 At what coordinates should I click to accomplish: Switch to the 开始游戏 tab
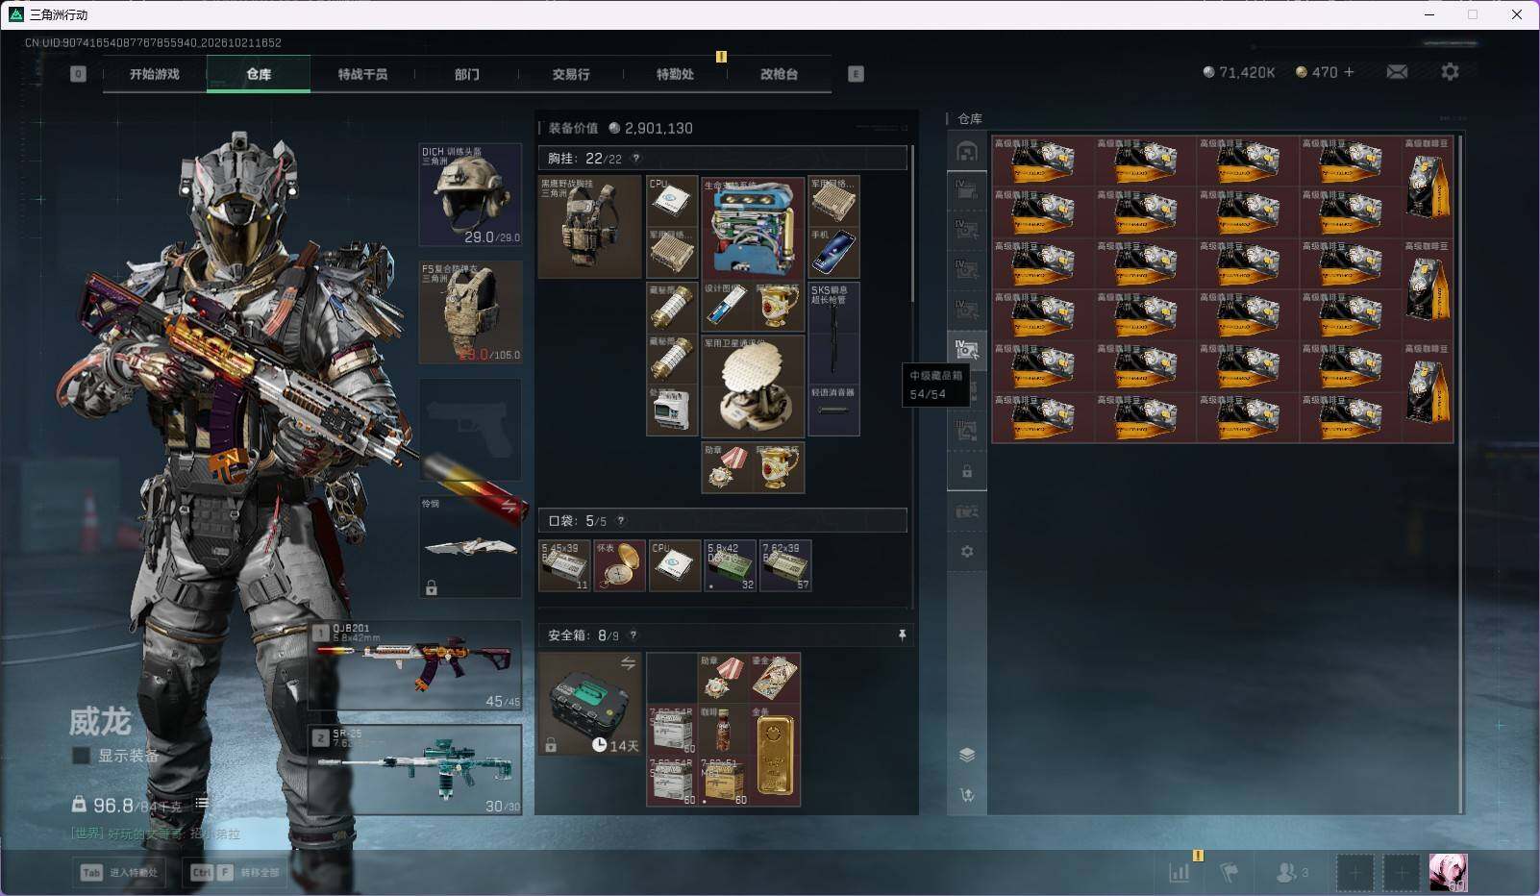155,74
